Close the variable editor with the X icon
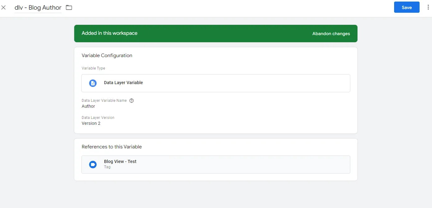The height and width of the screenshot is (208, 432). tap(3, 7)
